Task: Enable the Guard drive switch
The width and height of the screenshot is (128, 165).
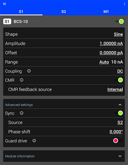Action: pos(117,141)
